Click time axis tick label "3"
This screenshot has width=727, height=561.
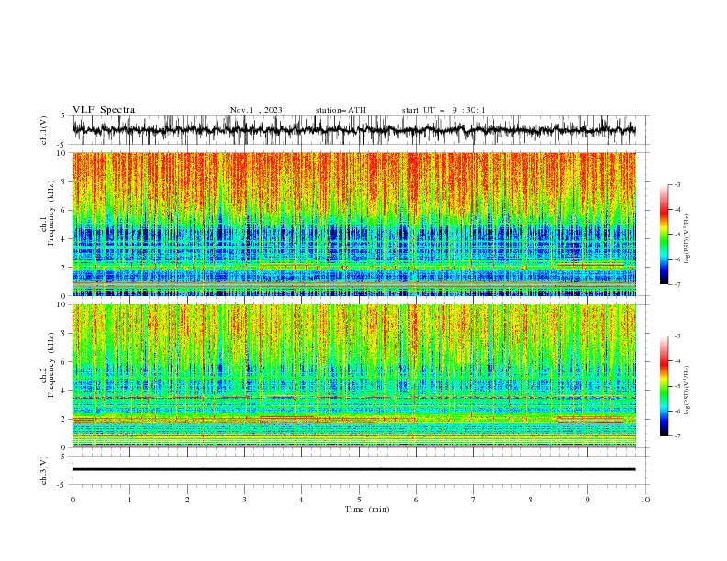pos(244,500)
